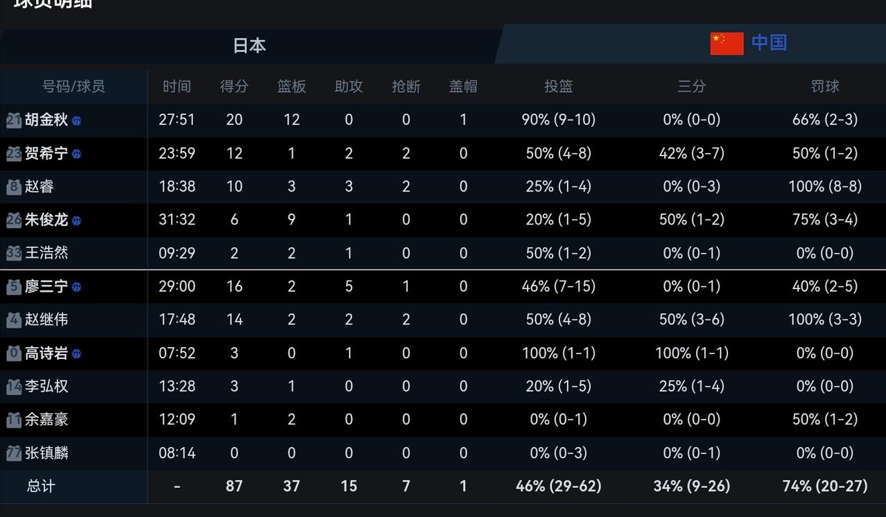Click the starter basketball icon next to 廖三宁
The width and height of the screenshot is (886, 517).
76,287
